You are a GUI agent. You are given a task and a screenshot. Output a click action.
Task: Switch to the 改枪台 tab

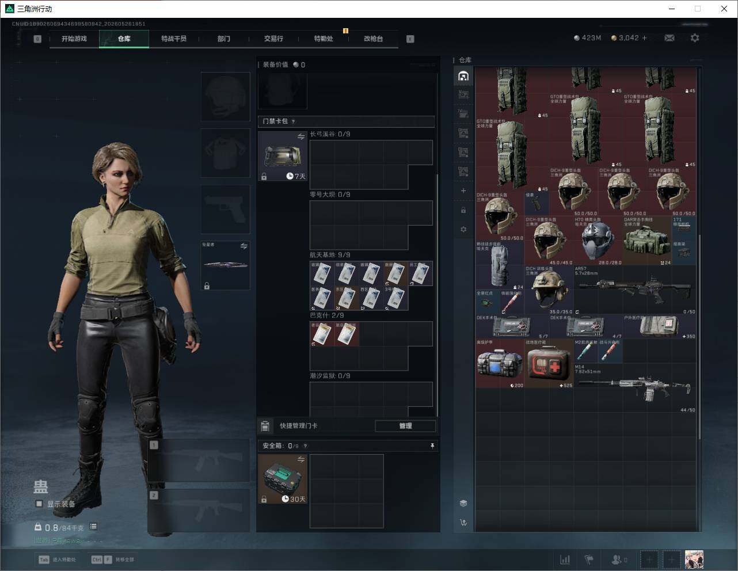tap(373, 39)
